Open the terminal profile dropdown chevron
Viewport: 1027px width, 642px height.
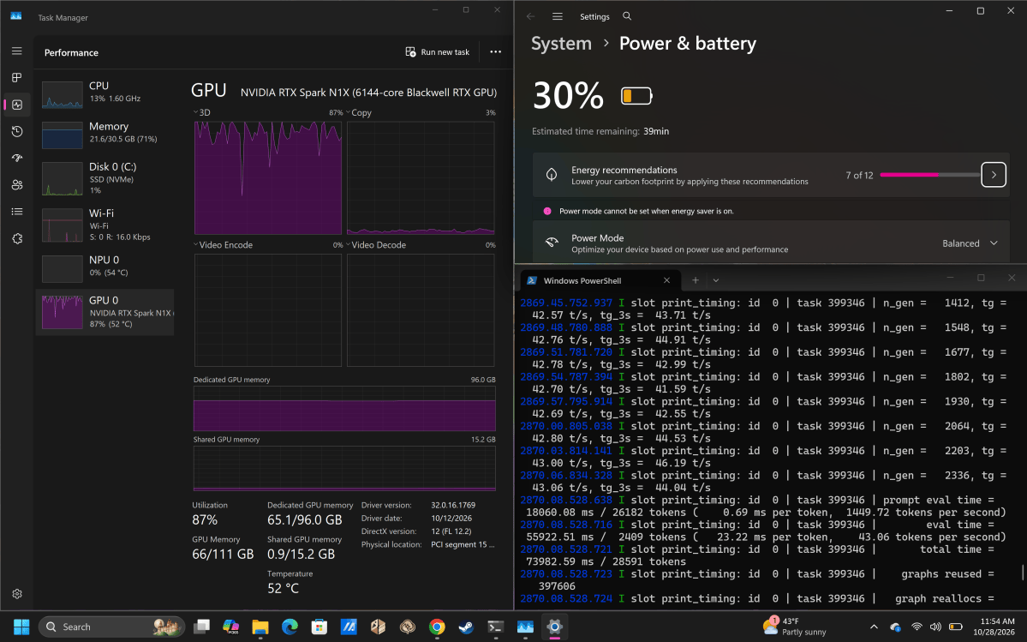coord(716,280)
